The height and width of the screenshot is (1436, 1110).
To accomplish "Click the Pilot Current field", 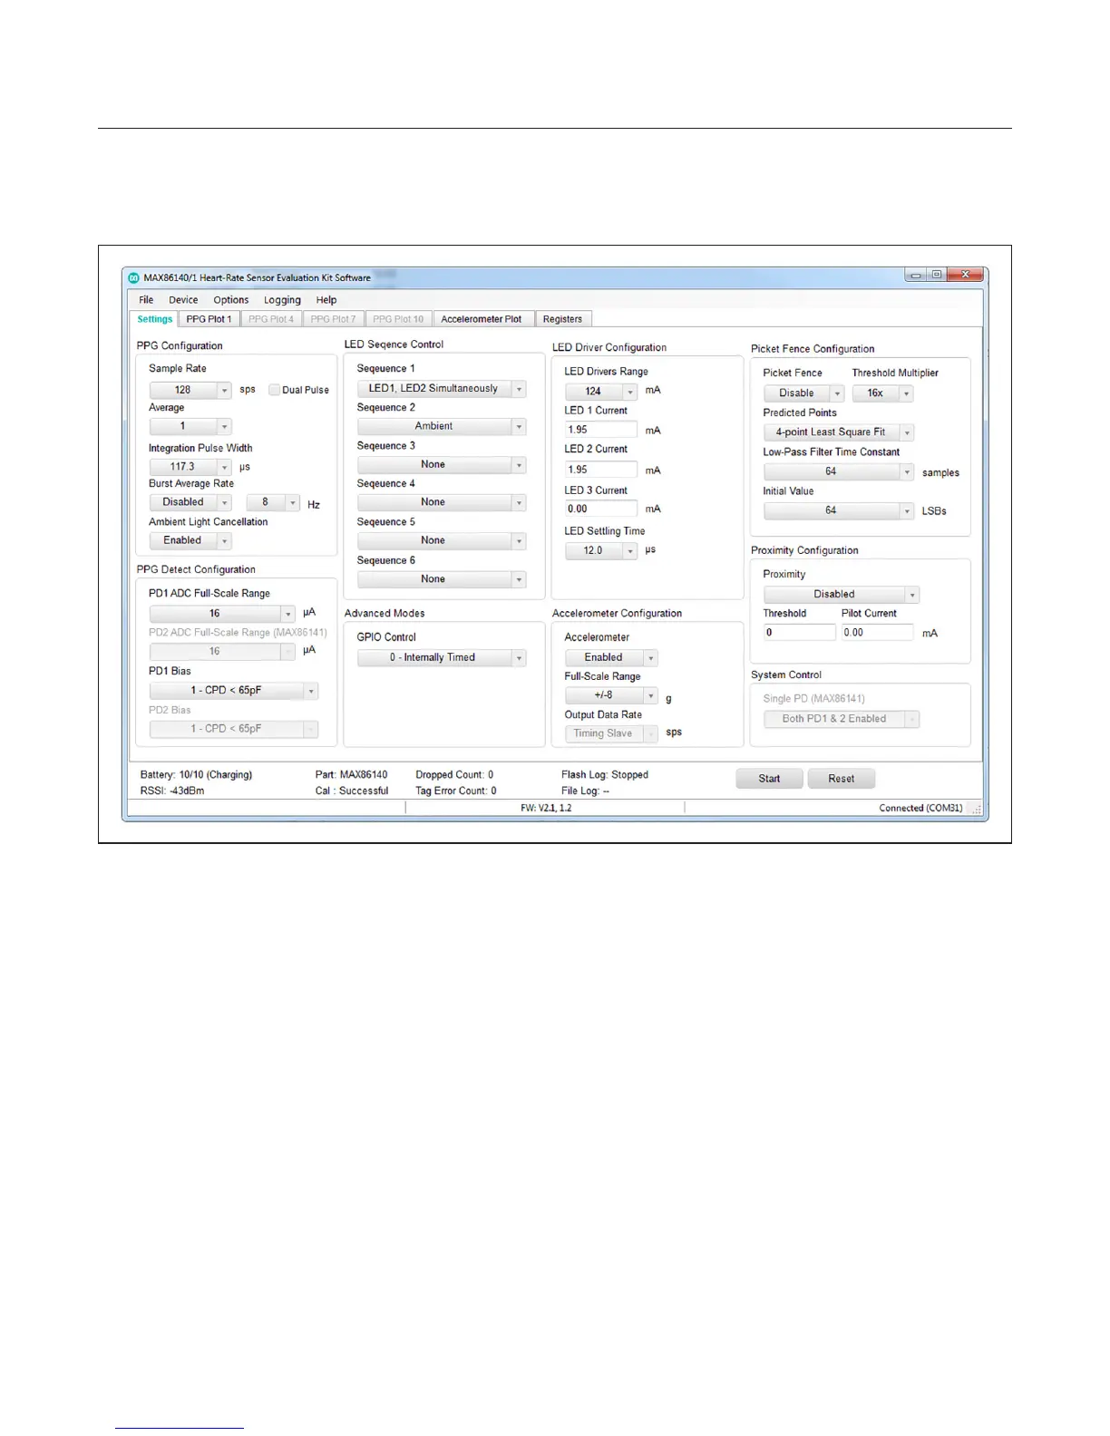I will (x=877, y=633).
